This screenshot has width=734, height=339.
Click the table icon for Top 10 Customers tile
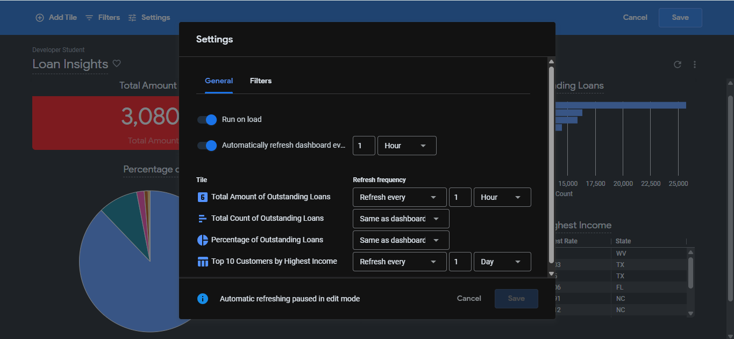coord(203,262)
